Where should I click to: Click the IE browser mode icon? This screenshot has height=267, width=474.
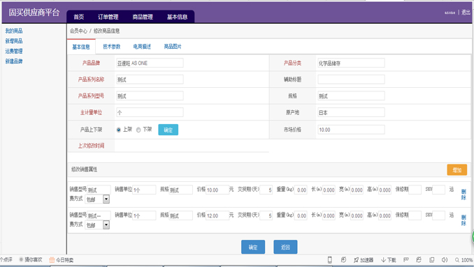point(419,259)
